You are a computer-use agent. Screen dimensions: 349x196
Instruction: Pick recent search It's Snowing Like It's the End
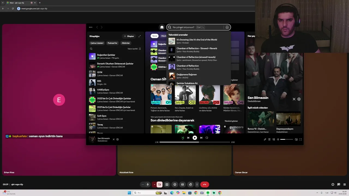[x=199, y=41]
